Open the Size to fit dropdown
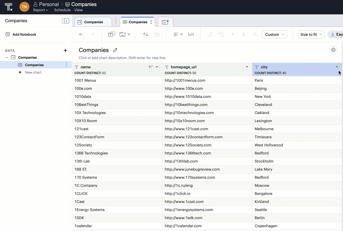The image size is (343, 231). (311, 35)
